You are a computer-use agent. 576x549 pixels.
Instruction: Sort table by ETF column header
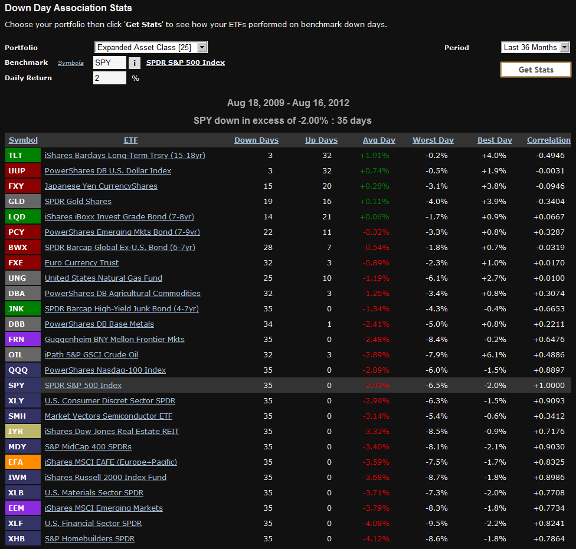tap(131, 140)
